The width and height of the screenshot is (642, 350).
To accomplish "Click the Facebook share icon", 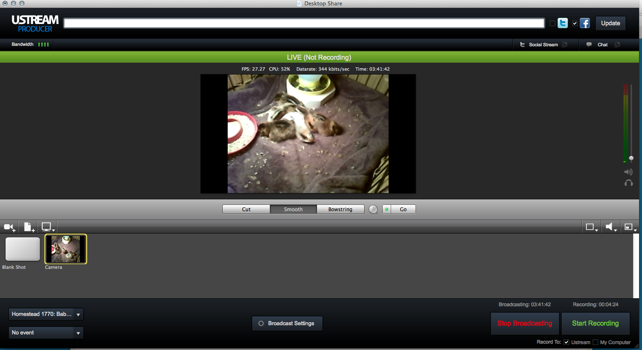I will pyautogui.click(x=585, y=23).
